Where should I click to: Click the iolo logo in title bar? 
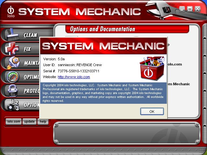point(10,11)
